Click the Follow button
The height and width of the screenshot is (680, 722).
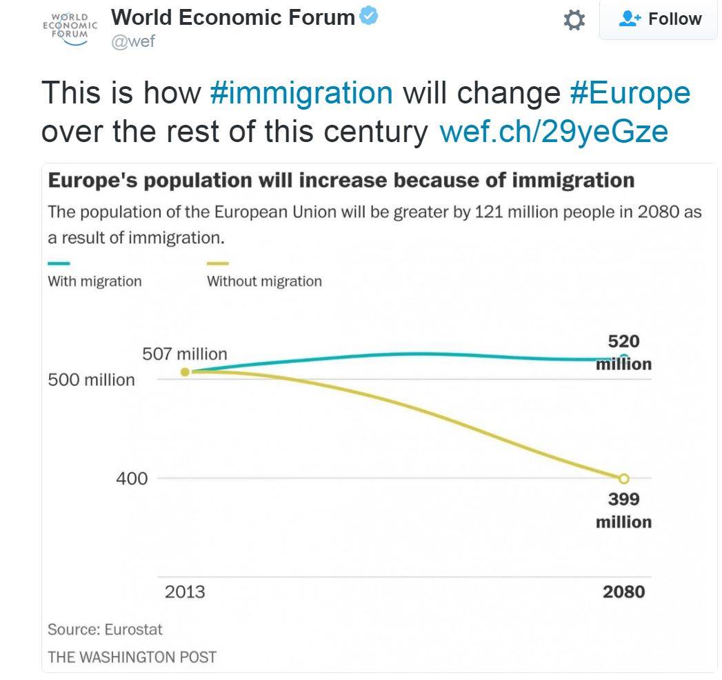[660, 19]
